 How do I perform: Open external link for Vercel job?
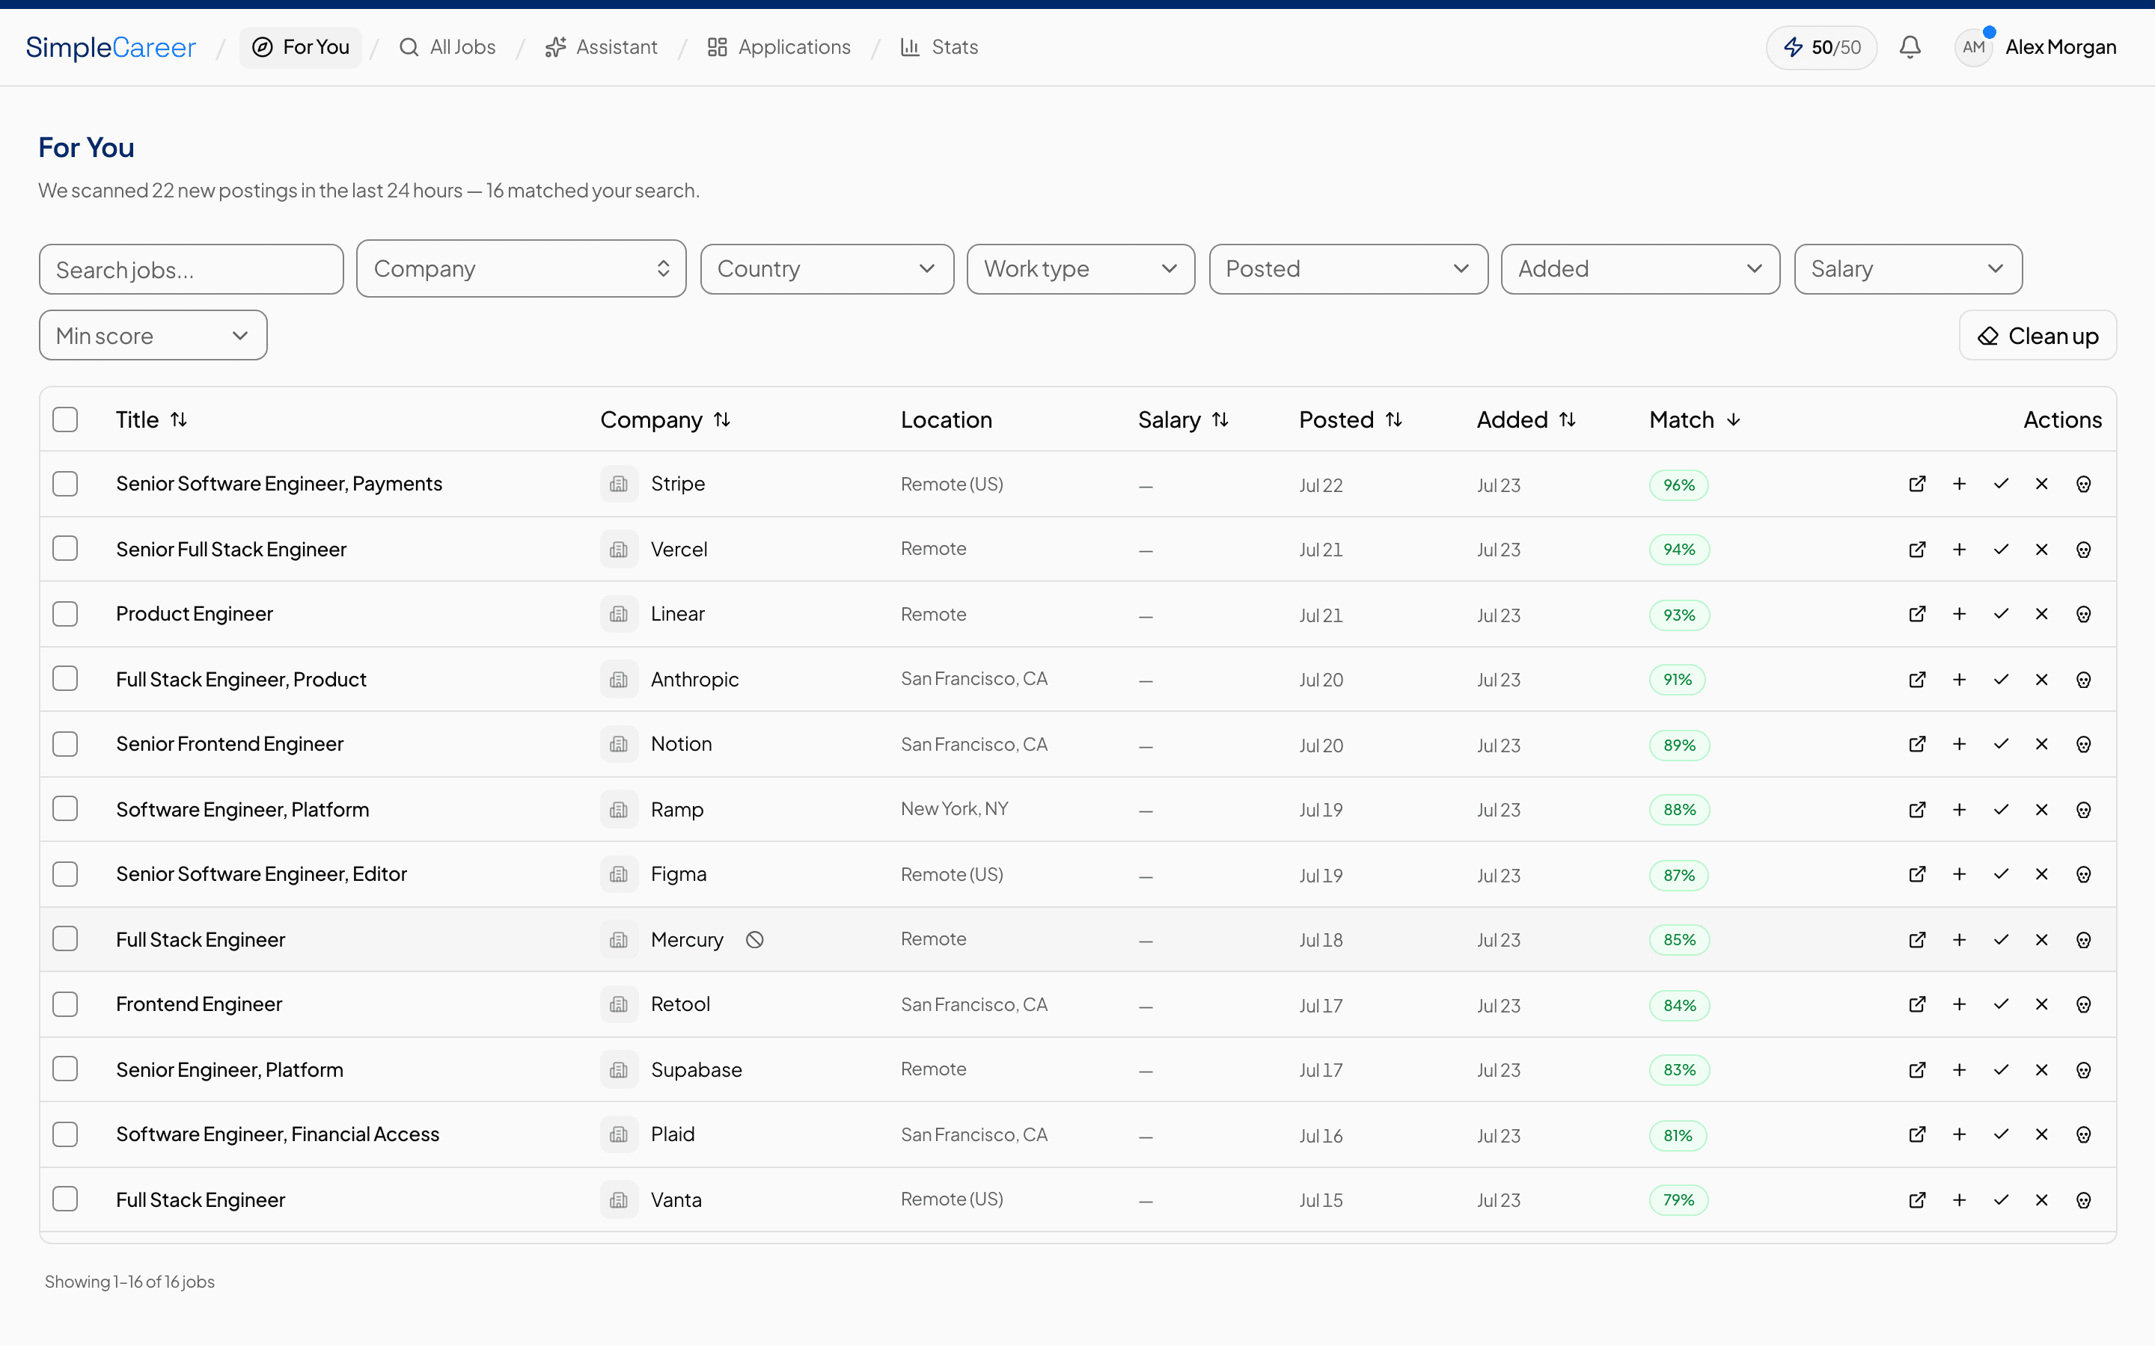[x=1917, y=550]
